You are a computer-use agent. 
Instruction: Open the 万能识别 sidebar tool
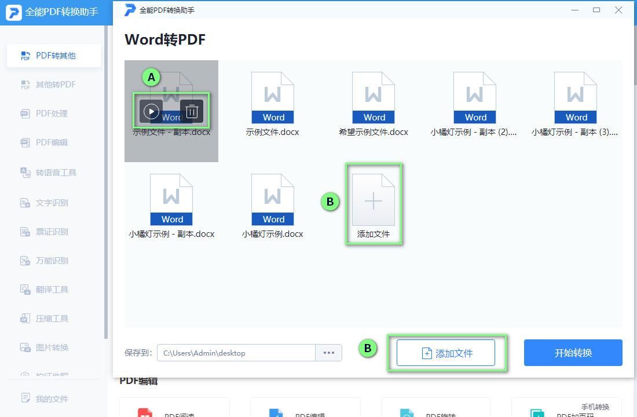coord(53,260)
